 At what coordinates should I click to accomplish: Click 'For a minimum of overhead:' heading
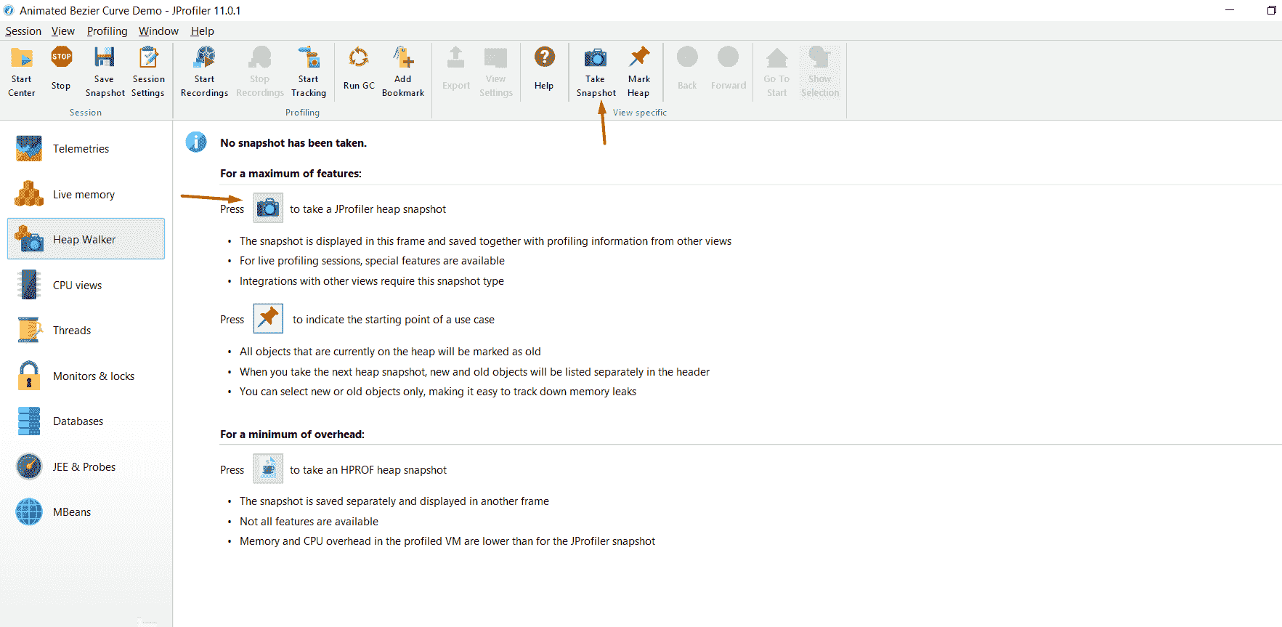[x=292, y=434]
